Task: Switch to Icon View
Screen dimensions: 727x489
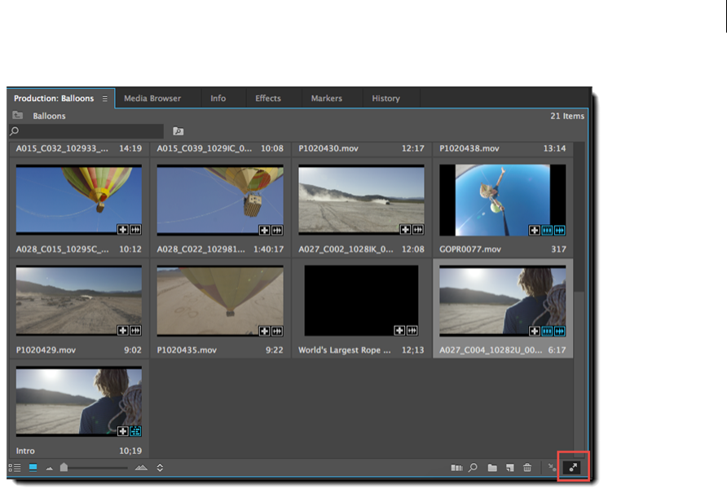Action: click(33, 468)
